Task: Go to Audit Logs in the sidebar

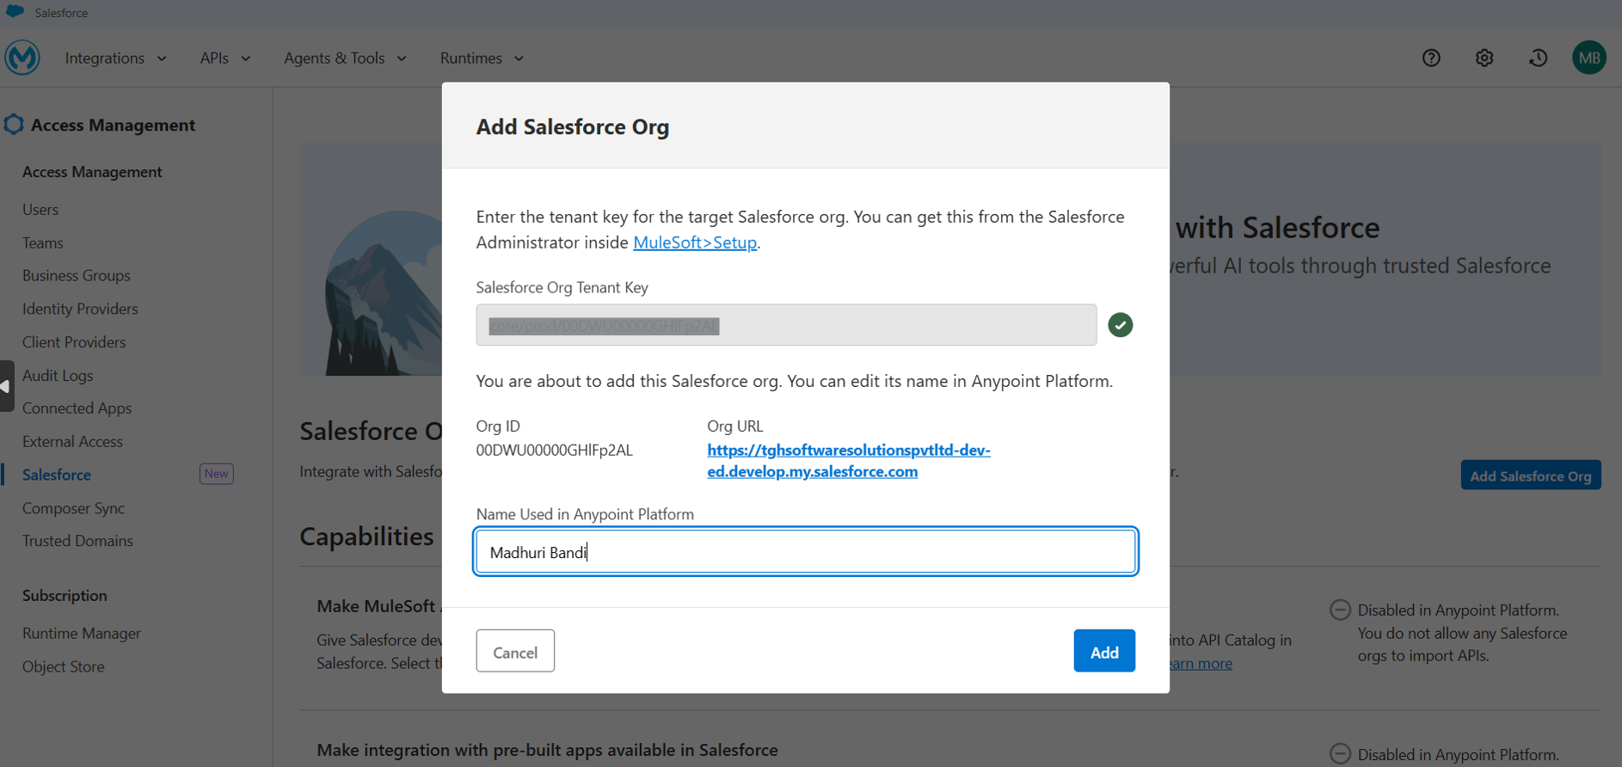Action: [58, 376]
